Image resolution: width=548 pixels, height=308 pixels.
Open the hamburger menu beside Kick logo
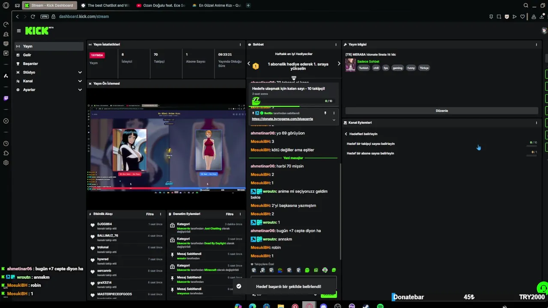tap(19, 31)
